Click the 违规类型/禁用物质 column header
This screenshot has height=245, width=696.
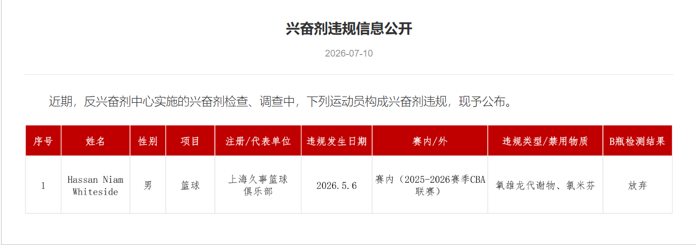coord(545,141)
